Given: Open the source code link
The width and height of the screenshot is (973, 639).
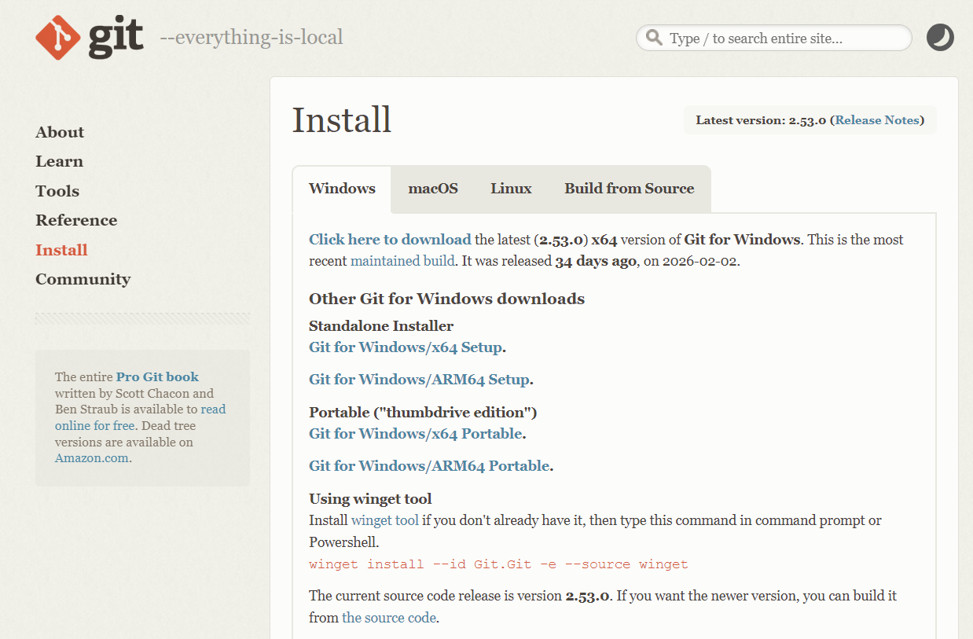Looking at the screenshot, I should (x=389, y=618).
